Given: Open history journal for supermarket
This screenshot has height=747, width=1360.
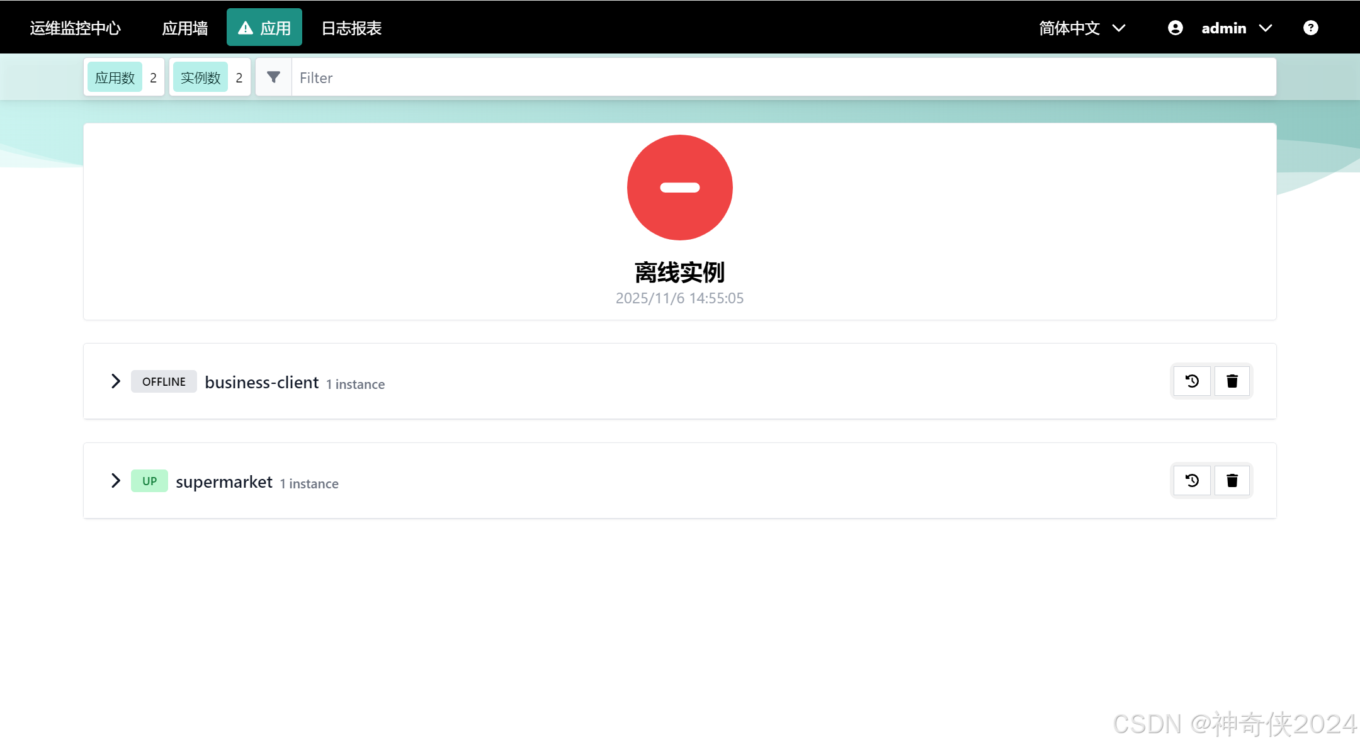Looking at the screenshot, I should click(x=1192, y=481).
